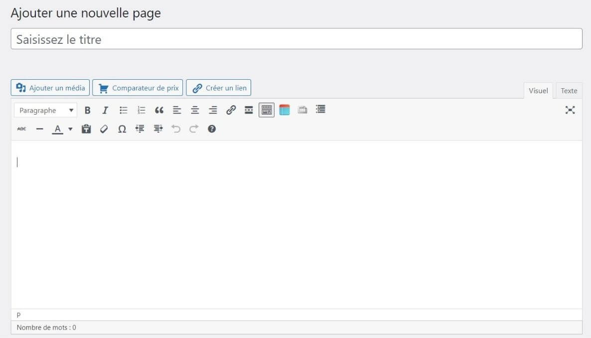This screenshot has width=591, height=338.
Task: Click the grey tabs icon in toolbar
Action: click(x=302, y=110)
